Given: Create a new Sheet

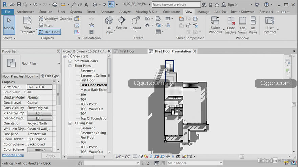Looking at the screenshot, I should [181, 19].
